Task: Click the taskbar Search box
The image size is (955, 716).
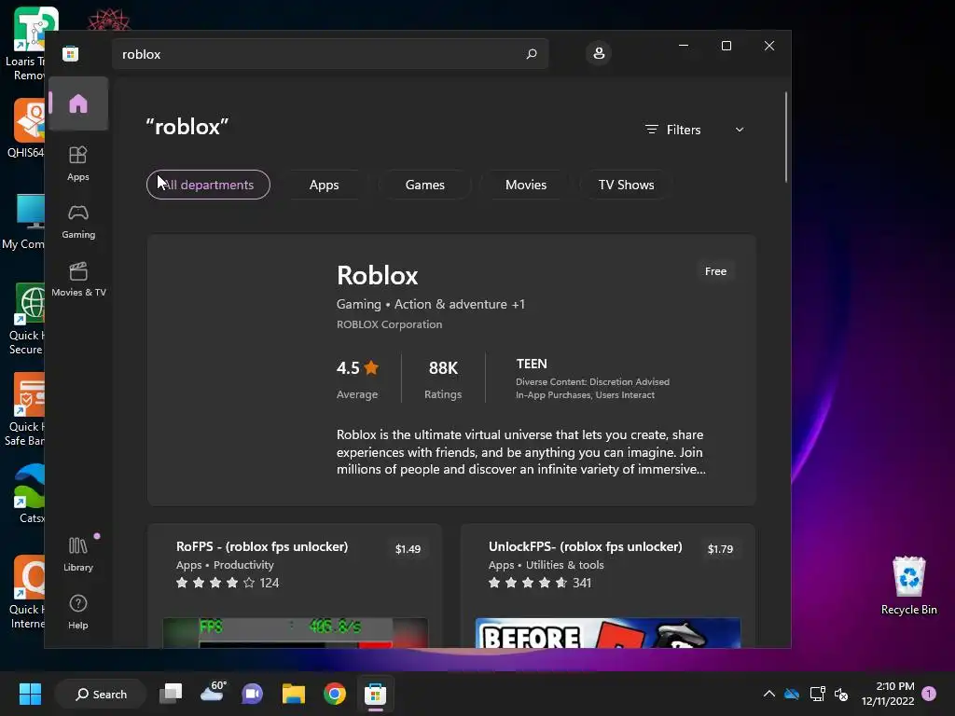Action: click(101, 694)
